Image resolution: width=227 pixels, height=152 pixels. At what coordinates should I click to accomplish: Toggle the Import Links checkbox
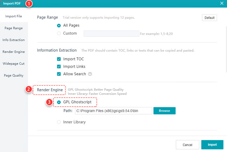[59, 67]
